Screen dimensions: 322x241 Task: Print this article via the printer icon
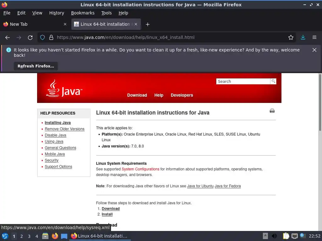click(272, 111)
